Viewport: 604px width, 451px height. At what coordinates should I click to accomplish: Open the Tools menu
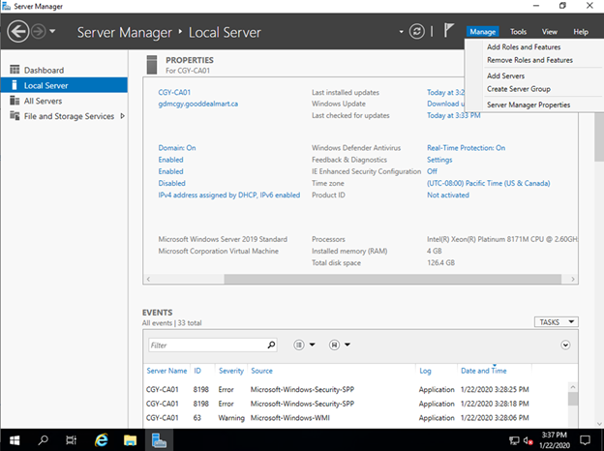coord(518,32)
